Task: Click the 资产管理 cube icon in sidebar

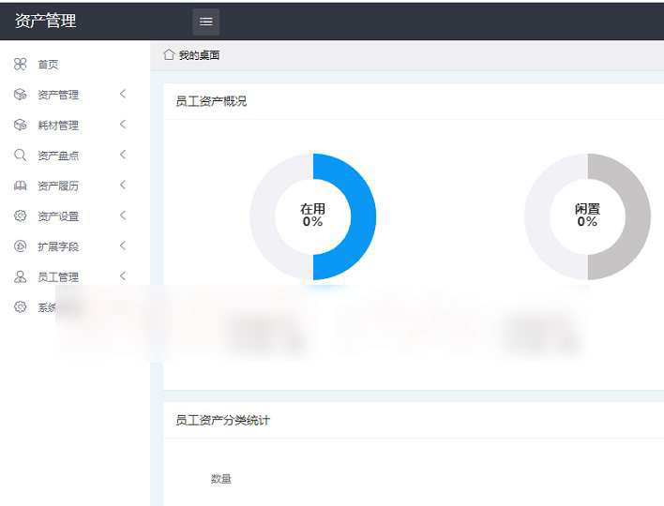Action: (x=20, y=94)
